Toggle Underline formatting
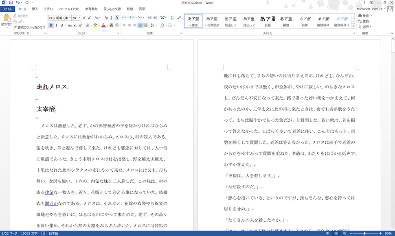 pos(61,25)
